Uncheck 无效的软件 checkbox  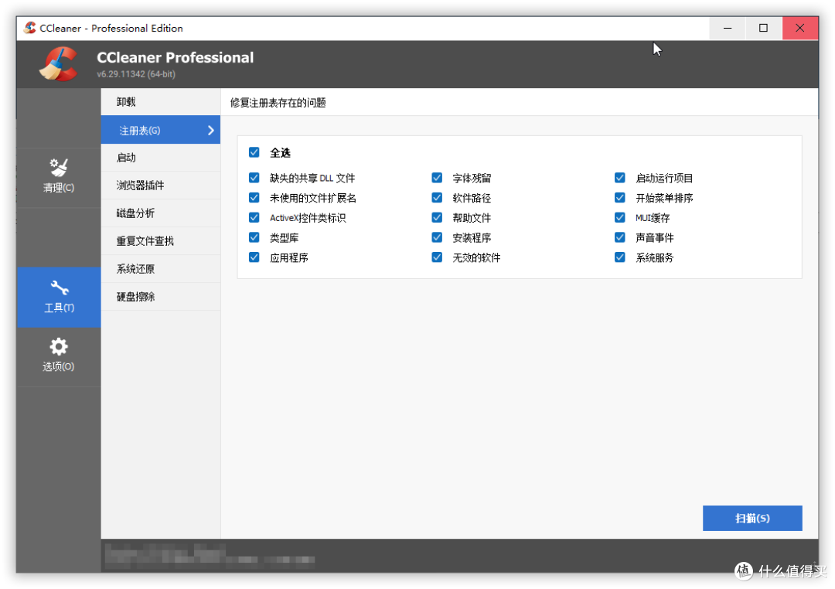437,257
